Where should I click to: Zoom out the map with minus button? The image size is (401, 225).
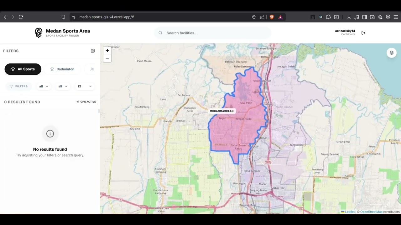(107, 58)
